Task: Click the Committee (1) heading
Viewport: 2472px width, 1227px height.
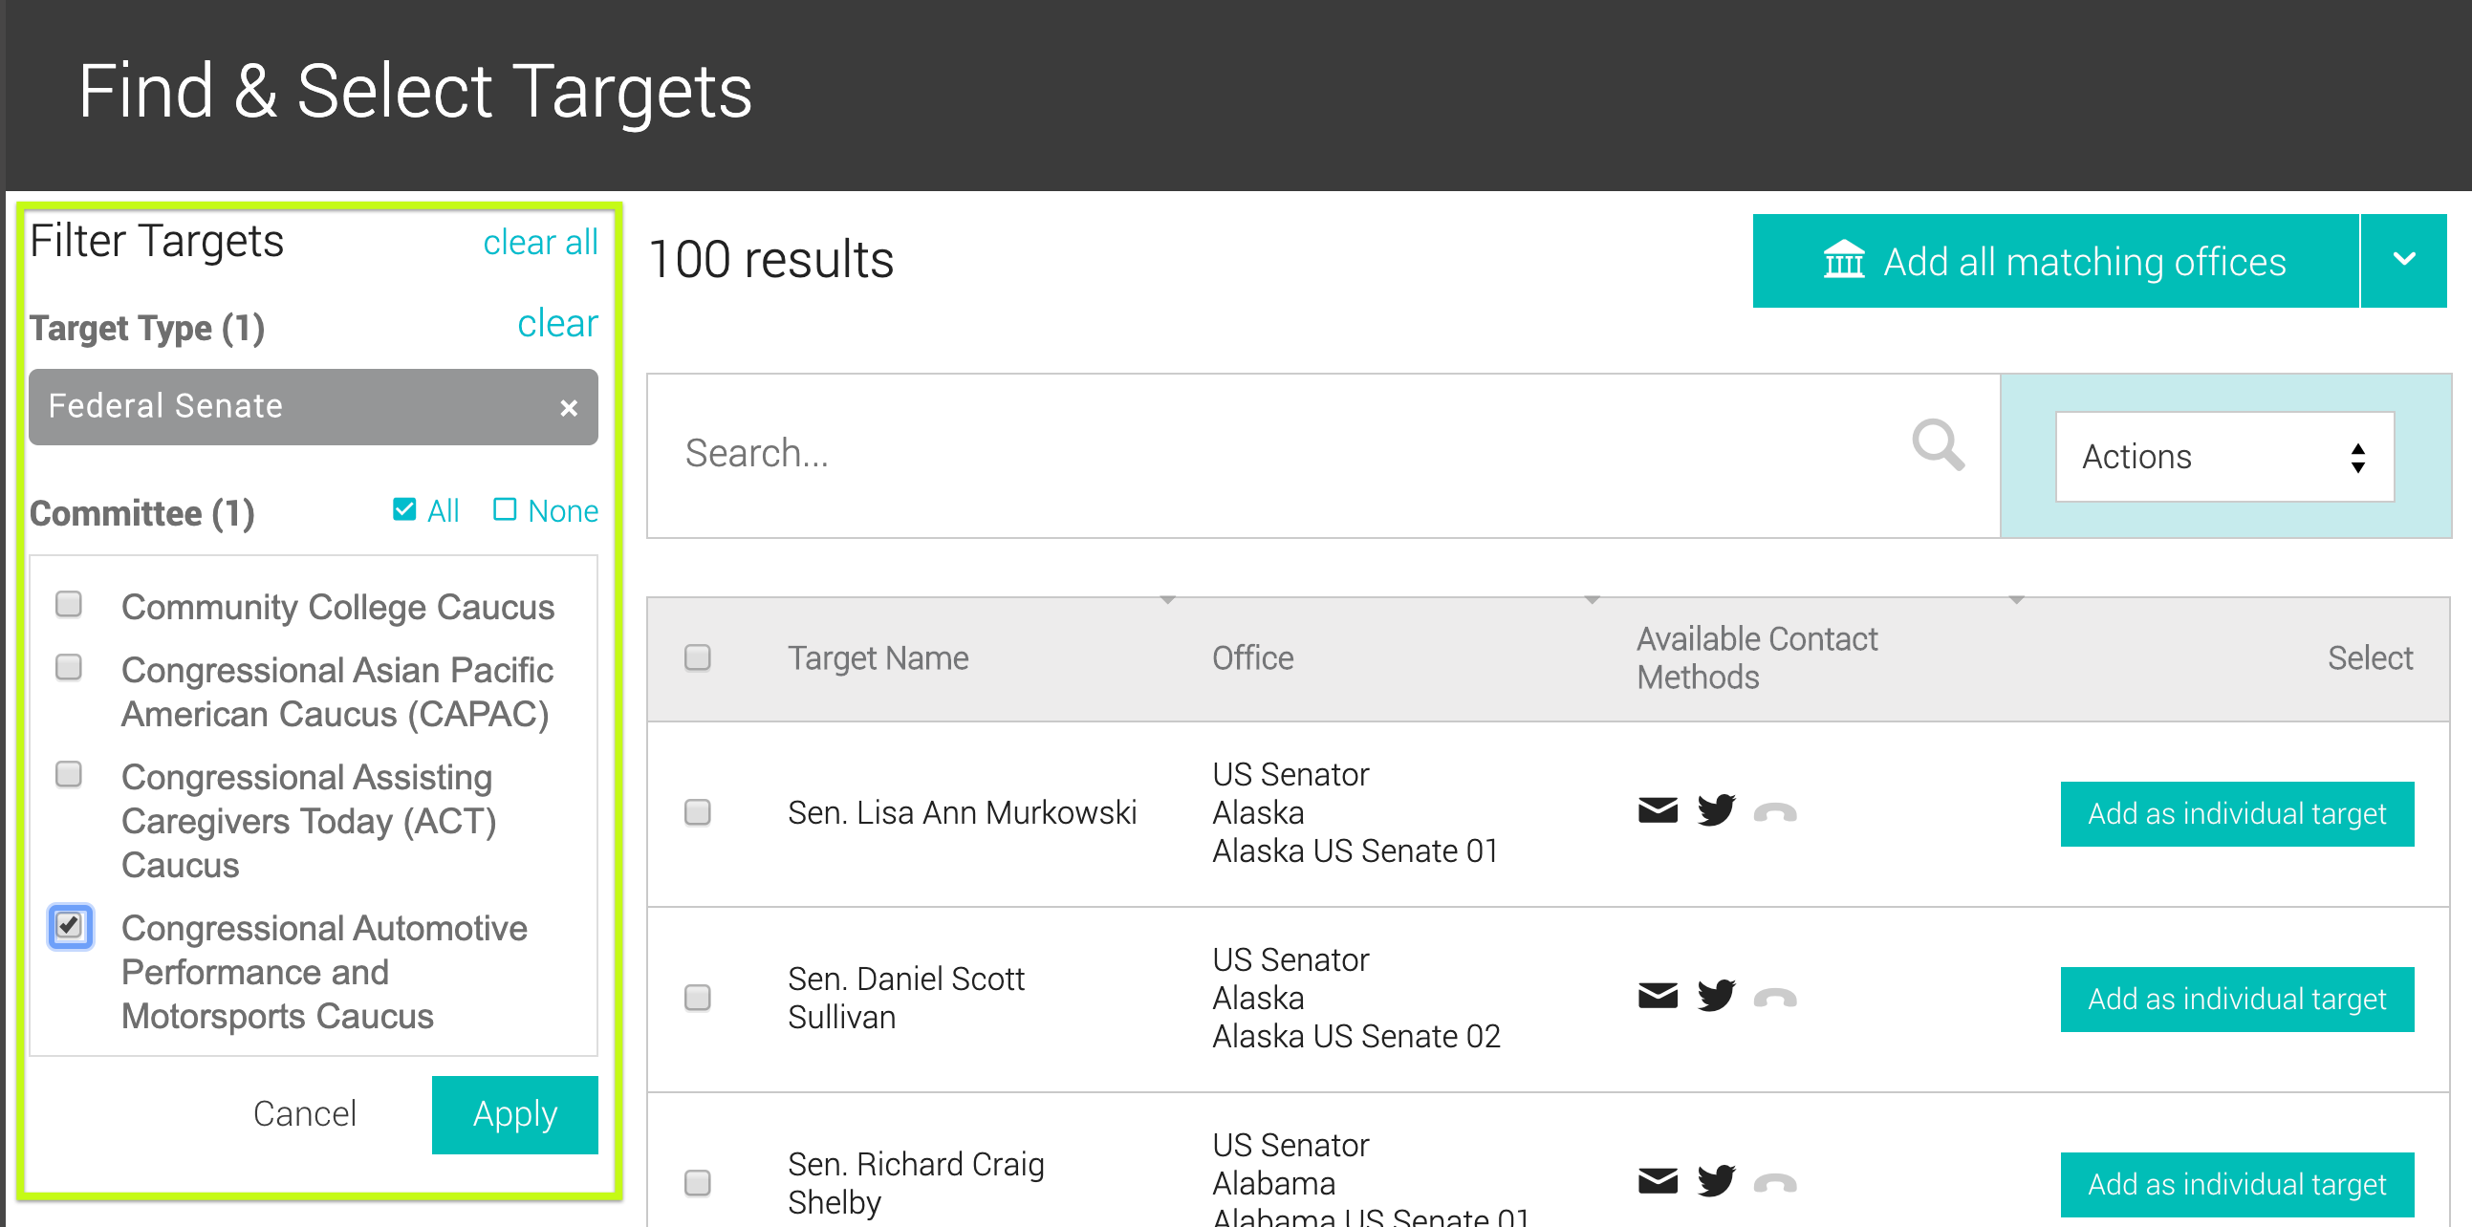Action: click(142, 513)
